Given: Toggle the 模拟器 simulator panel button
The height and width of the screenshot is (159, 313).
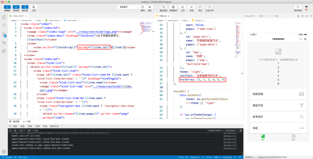Looking at the screenshot, I should pos(25,7).
